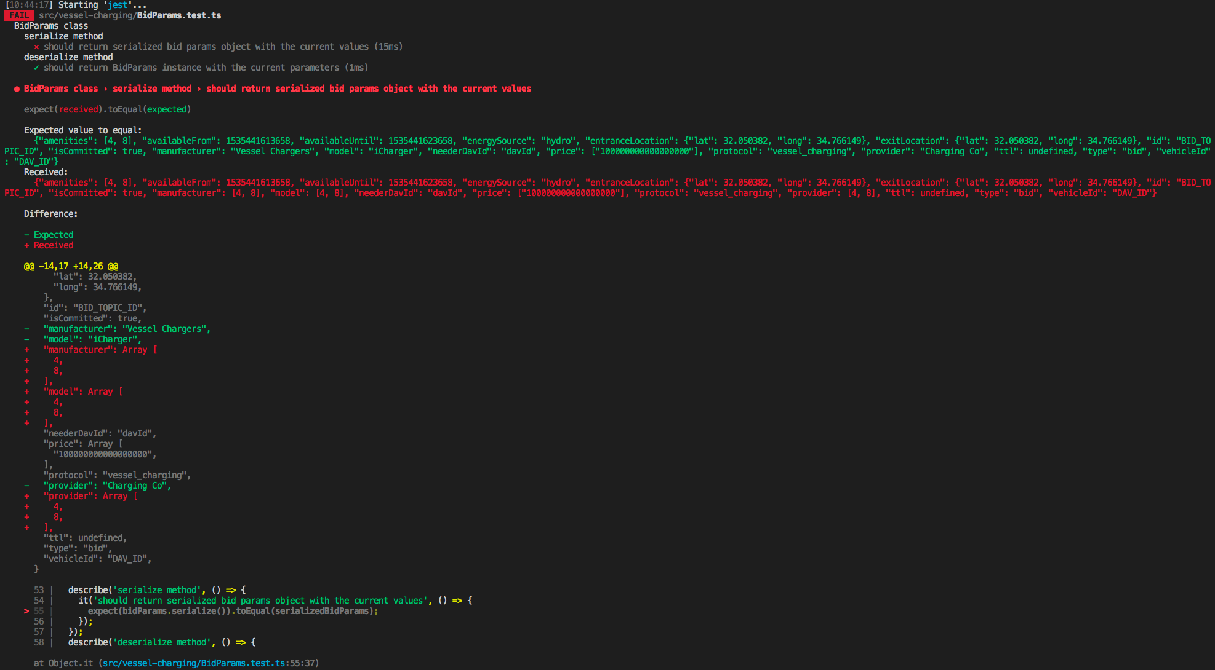Viewport: 1215px width, 670px height.
Task: Click the @@ -14,17 +14,26 @@ hunk header
Action: (71, 266)
